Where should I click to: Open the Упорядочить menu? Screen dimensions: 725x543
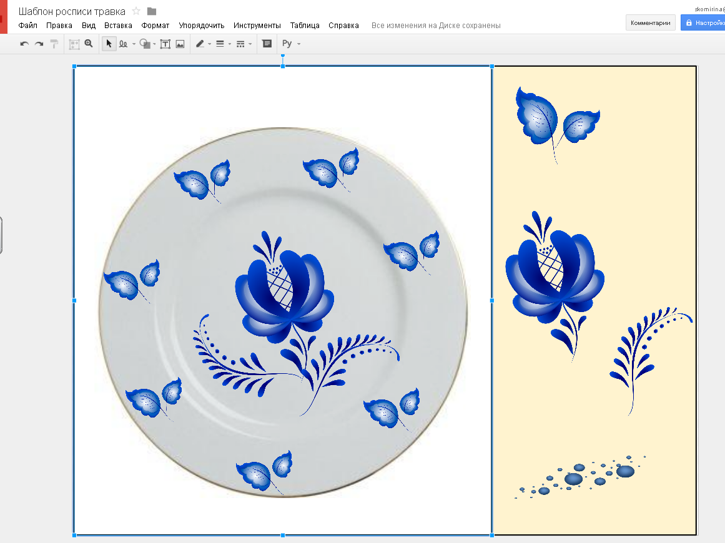coord(201,26)
